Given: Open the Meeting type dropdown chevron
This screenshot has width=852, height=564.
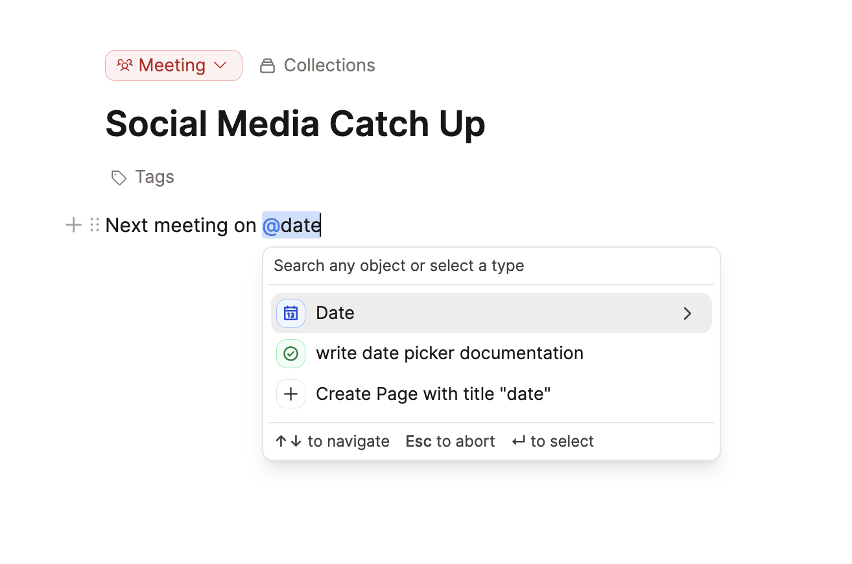Looking at the screenshot, I should [x=220, y=65].
